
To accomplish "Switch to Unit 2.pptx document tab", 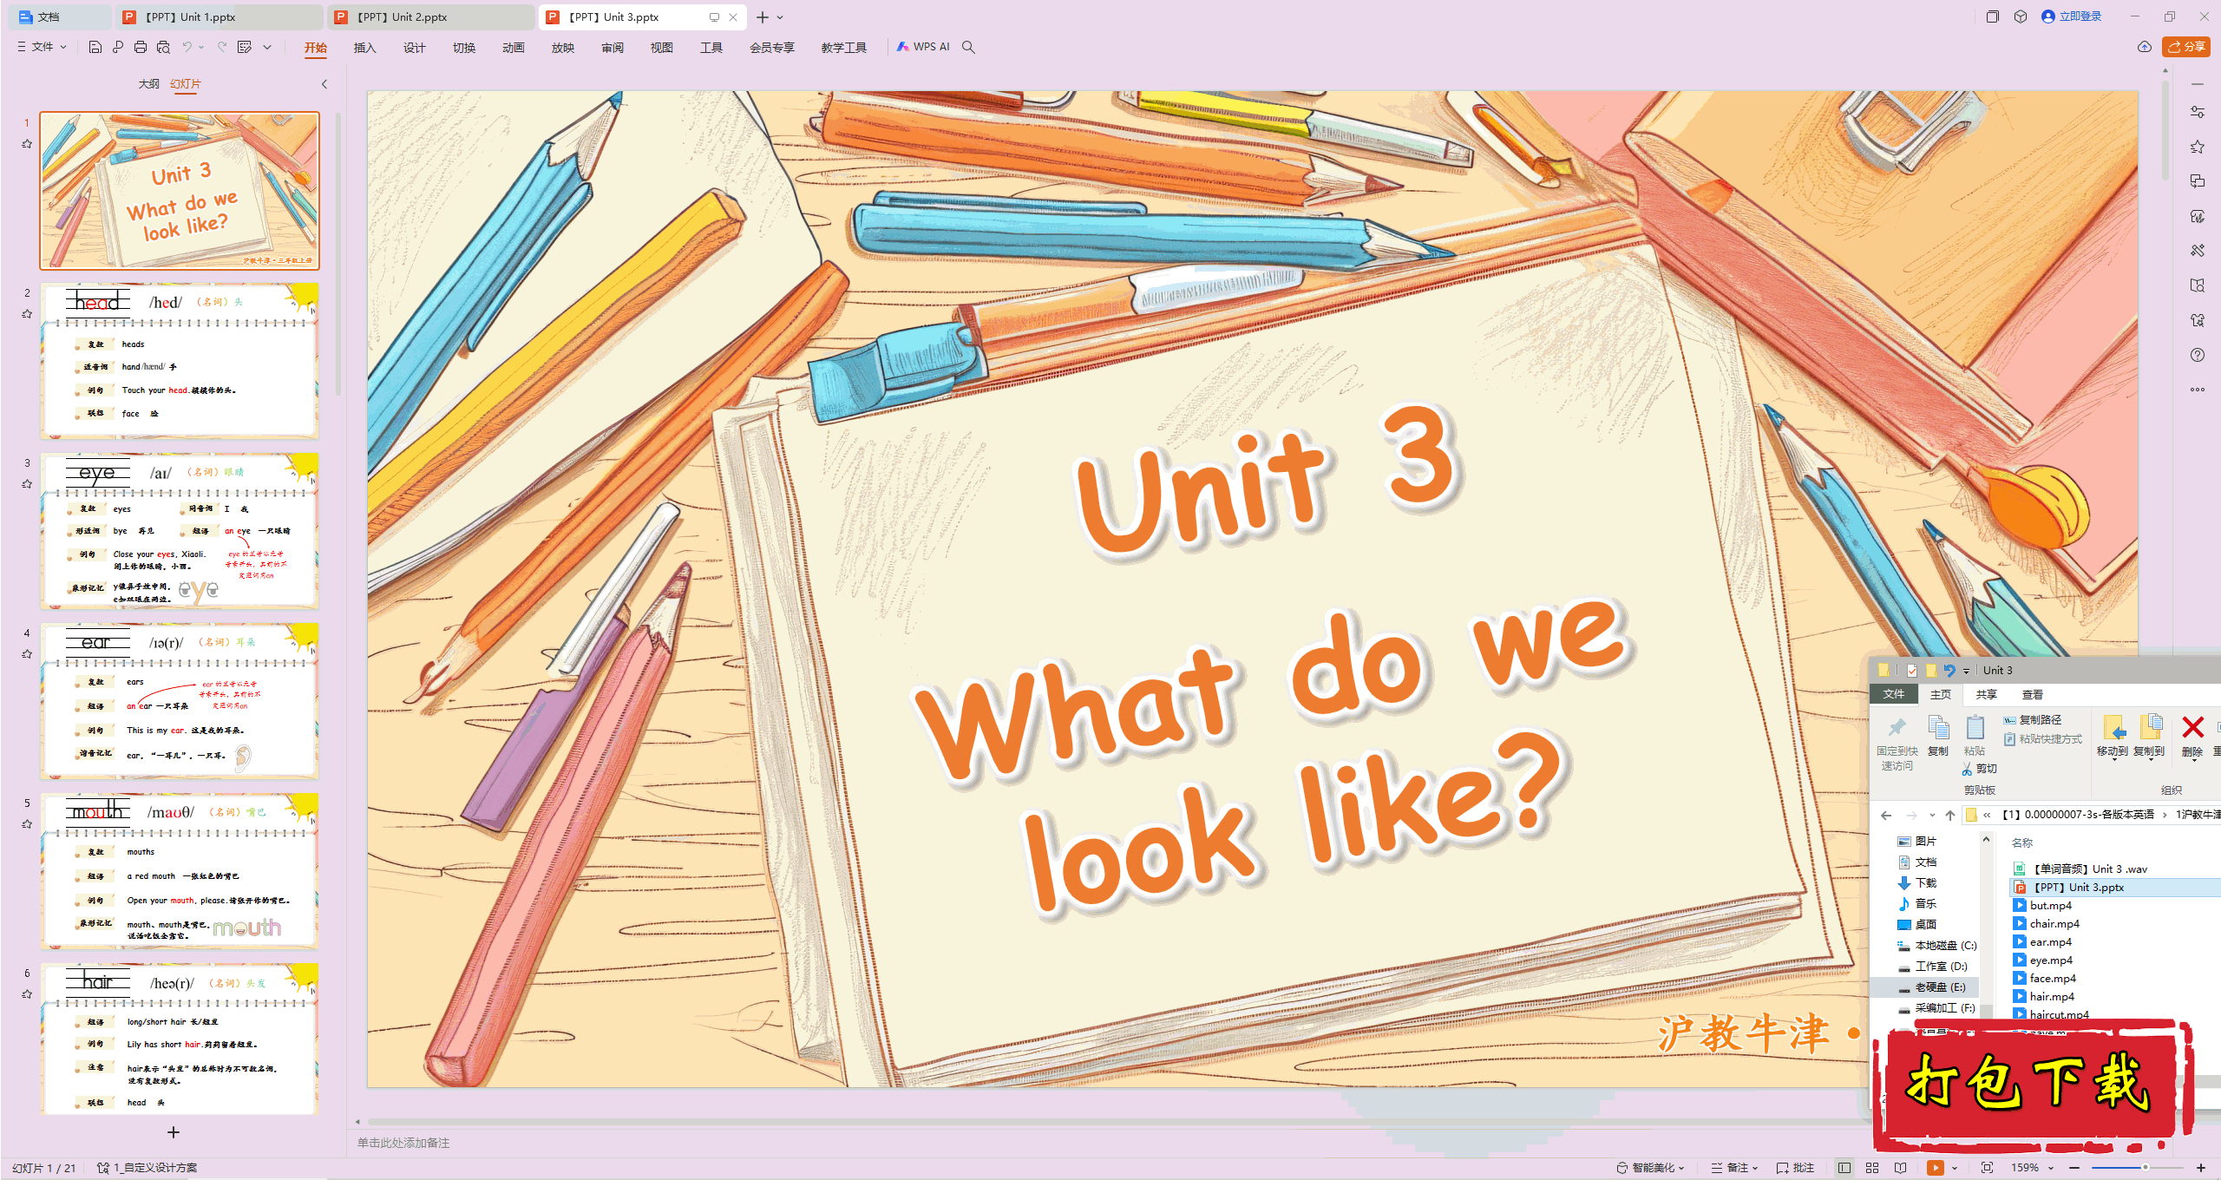I will [x=429, y=16].
